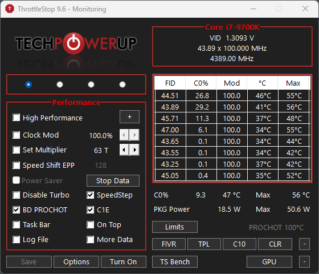Open the FIVR settings window
Viewport: 319px width, 274px height.
coord(169,244)
